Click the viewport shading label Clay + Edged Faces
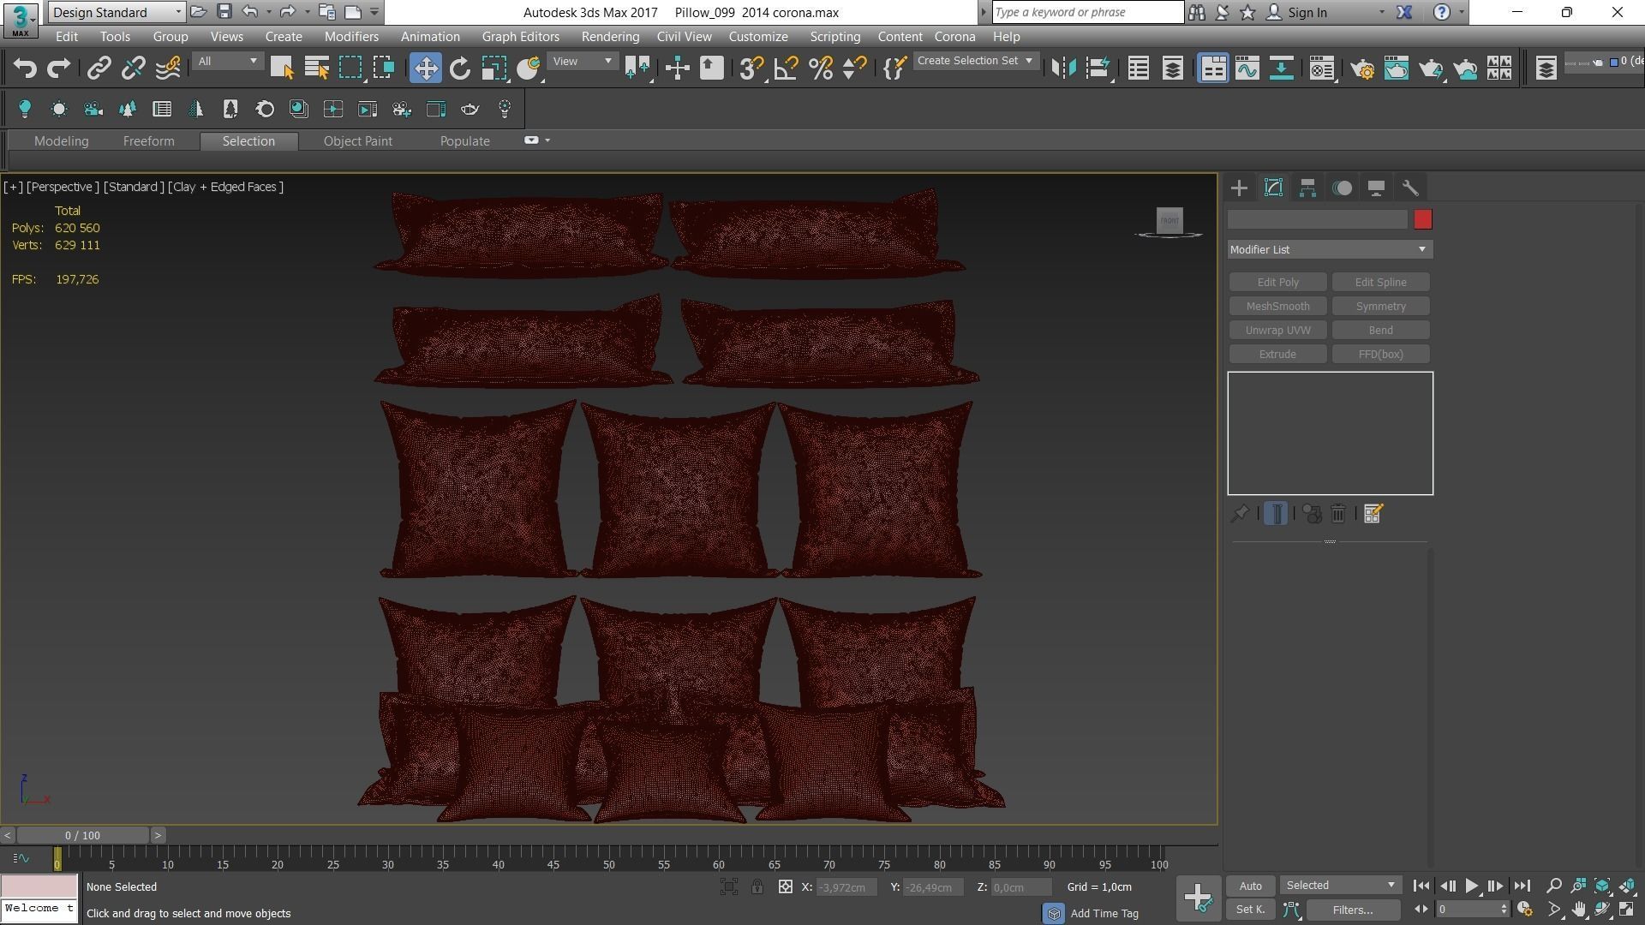1645x925 pixels. point(226,187)
